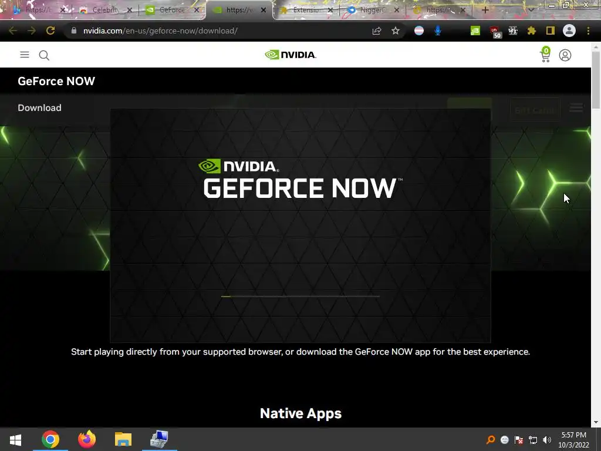The width and height of the screenshot is (601, 451).
Task: Open Chrome's three-dot menu
Action: [x=588, y=31]
